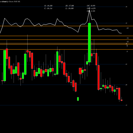Click the isolated green candle below 20
The height and width of the screenshot is (133, 133).
point(78,99)
